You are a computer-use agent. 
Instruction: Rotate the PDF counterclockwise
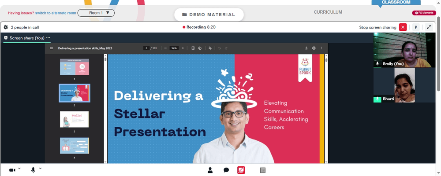coord(200,48)
